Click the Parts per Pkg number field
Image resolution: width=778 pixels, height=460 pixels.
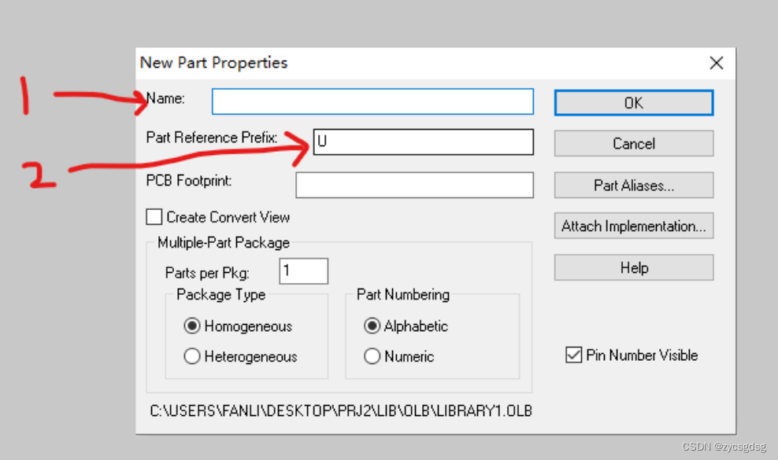tap(303, 271)
